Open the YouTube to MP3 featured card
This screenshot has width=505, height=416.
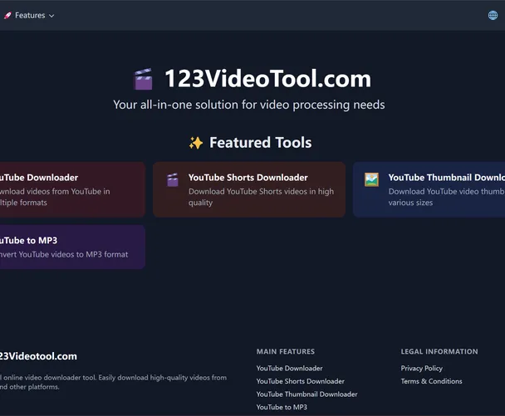[72, 247]
